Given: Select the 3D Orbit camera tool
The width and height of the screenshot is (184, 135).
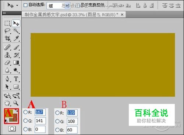Looking at the screenshot, I should (16, 95).
